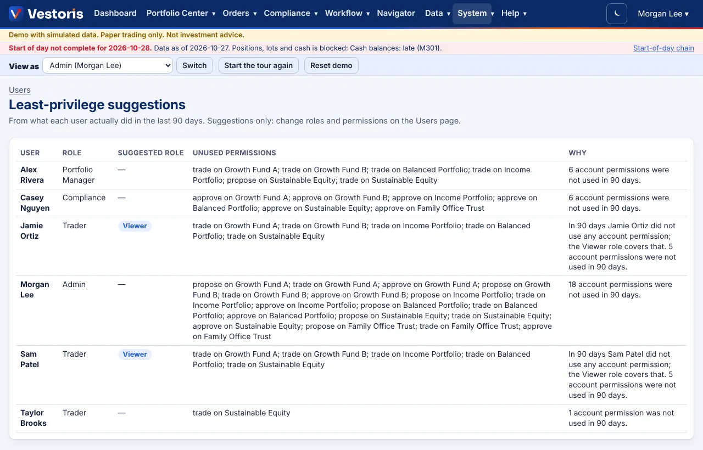Open the Data menu
703x450 pixels.
click(438, 13)
